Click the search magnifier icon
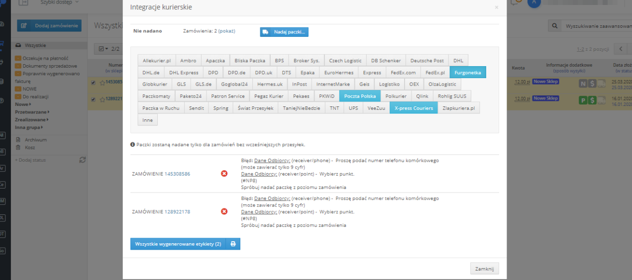This screenshot has width=632, height=280. (554, 26)
